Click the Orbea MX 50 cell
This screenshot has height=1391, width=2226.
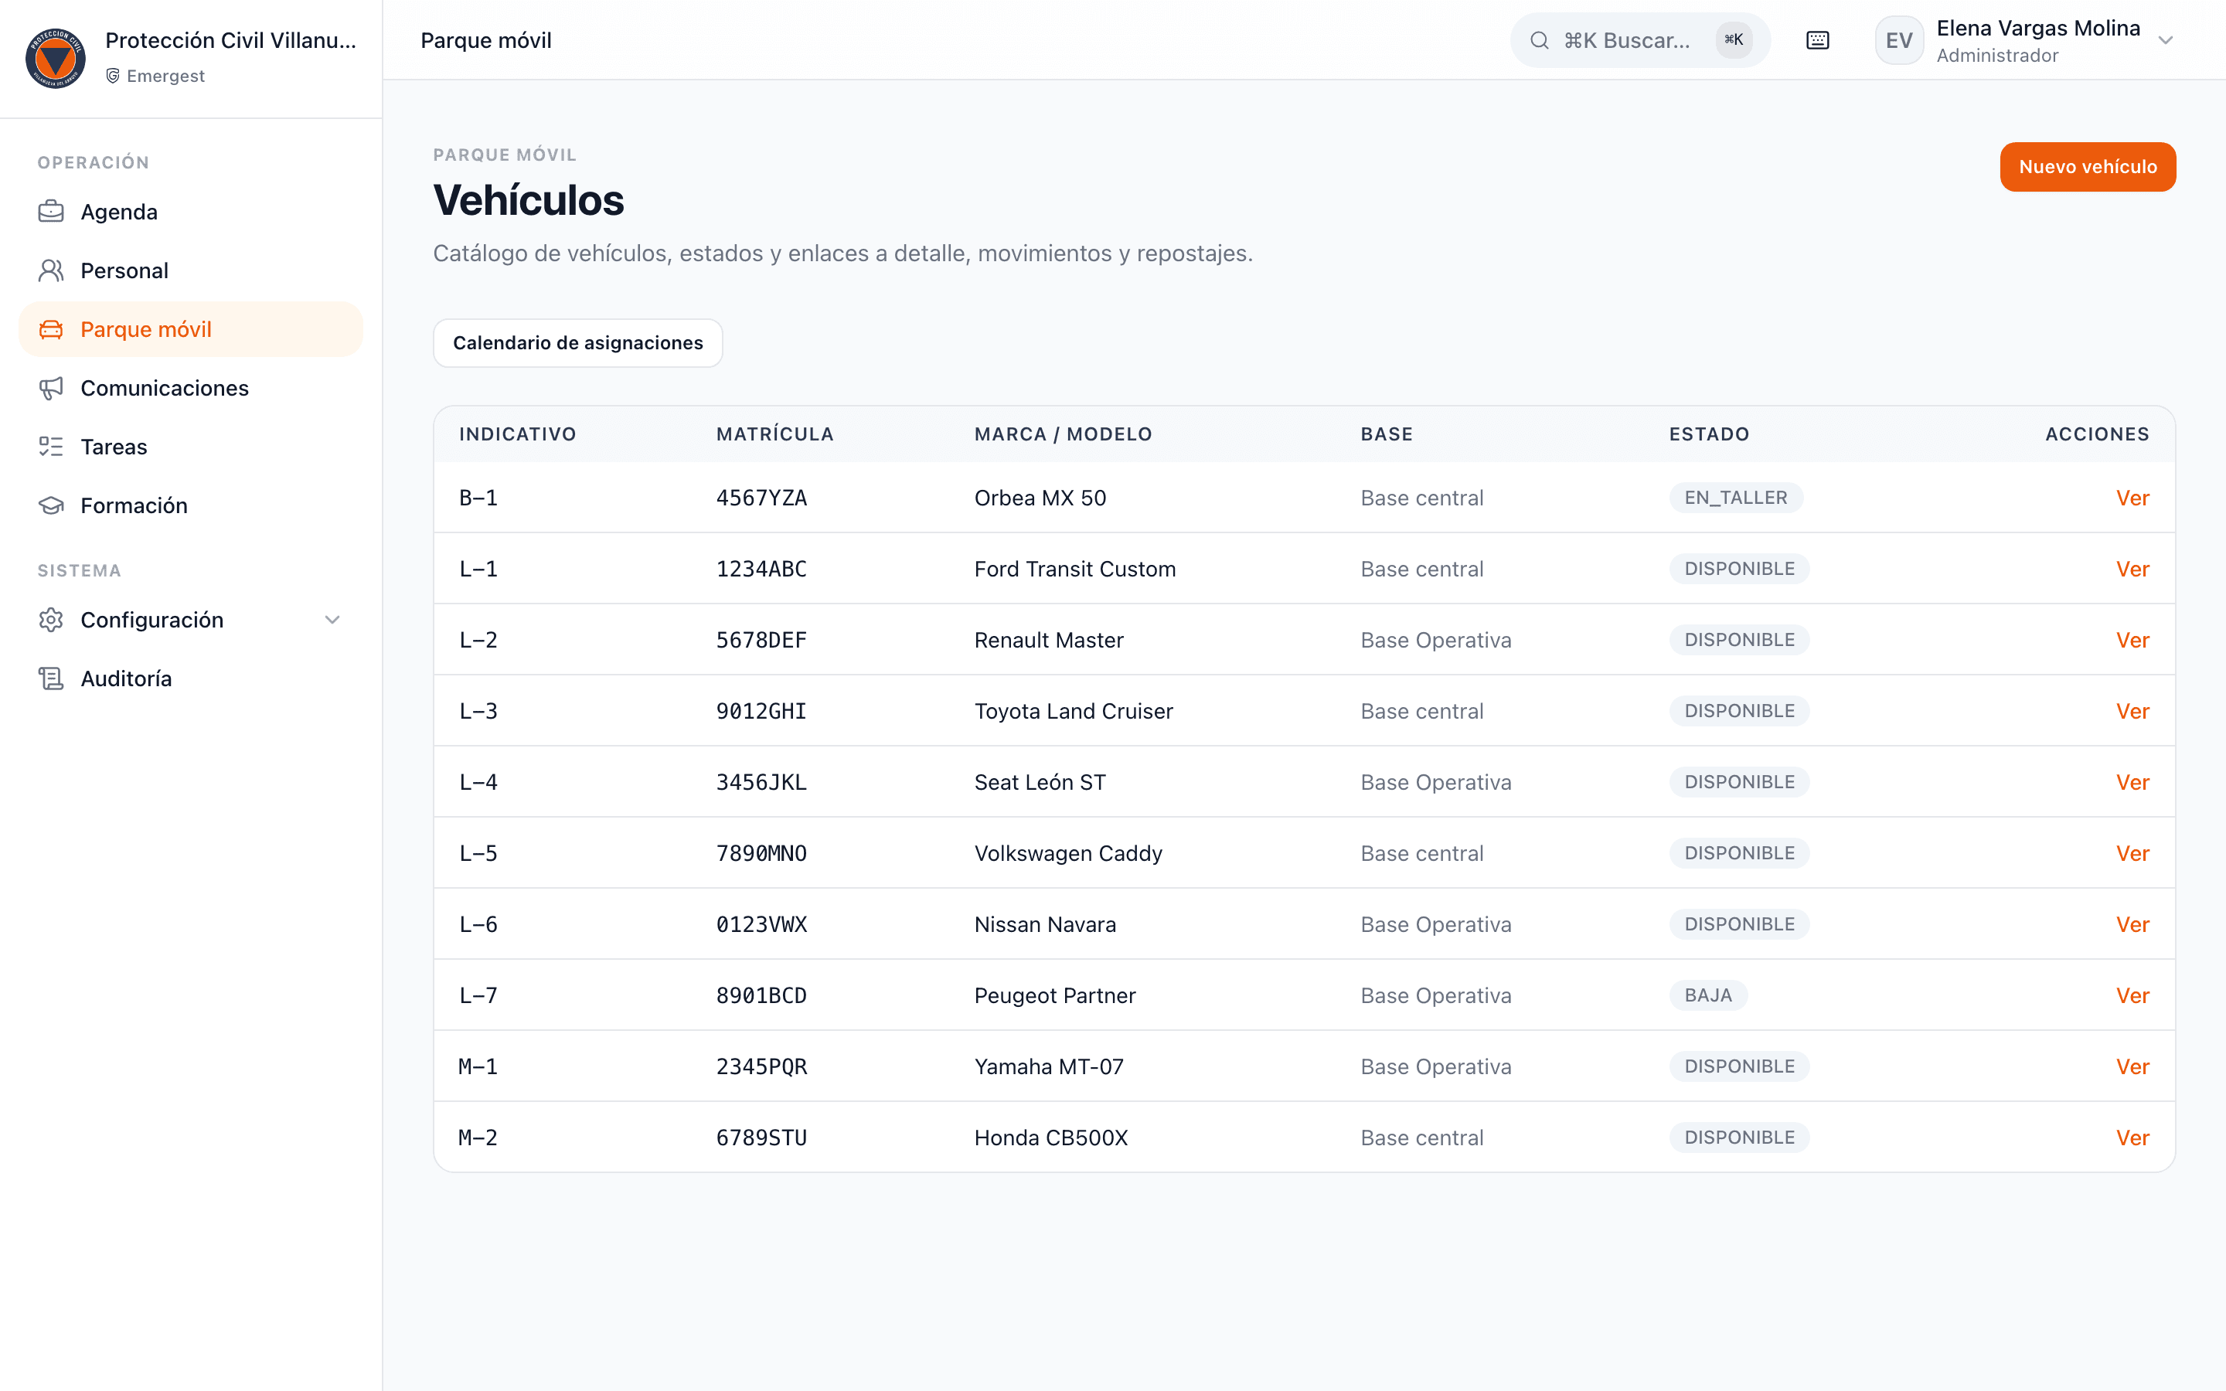(x=1040, y=498)
